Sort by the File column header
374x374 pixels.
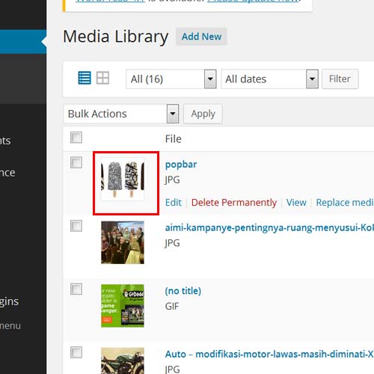click(x=174, y=139)
